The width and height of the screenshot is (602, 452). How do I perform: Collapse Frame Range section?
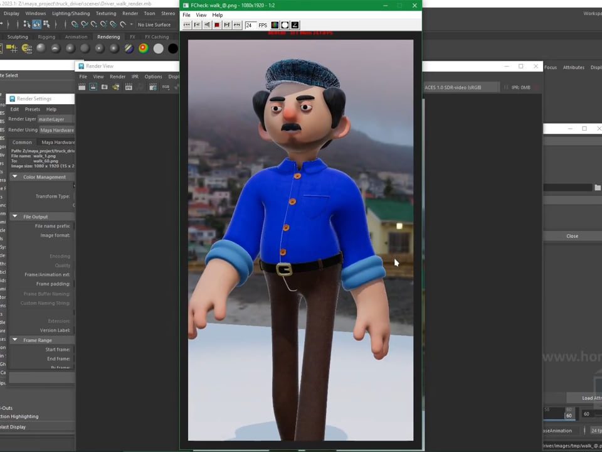[15, 340]
